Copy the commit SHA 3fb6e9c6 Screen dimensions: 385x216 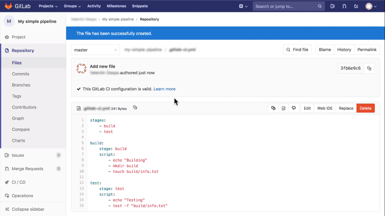(x=369, y=68)
